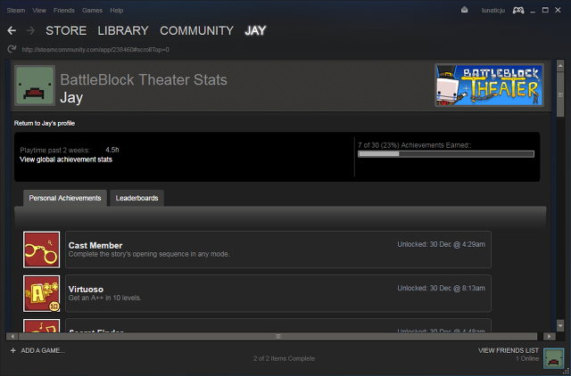Launch Big Picture mode controller icon

(x=518, y=10)
